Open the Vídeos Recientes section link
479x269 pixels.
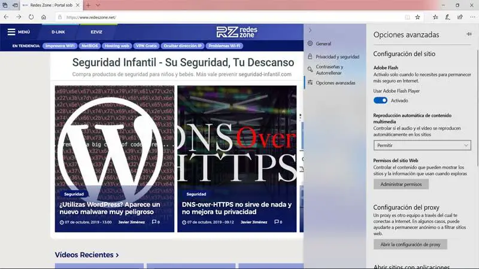87,255
